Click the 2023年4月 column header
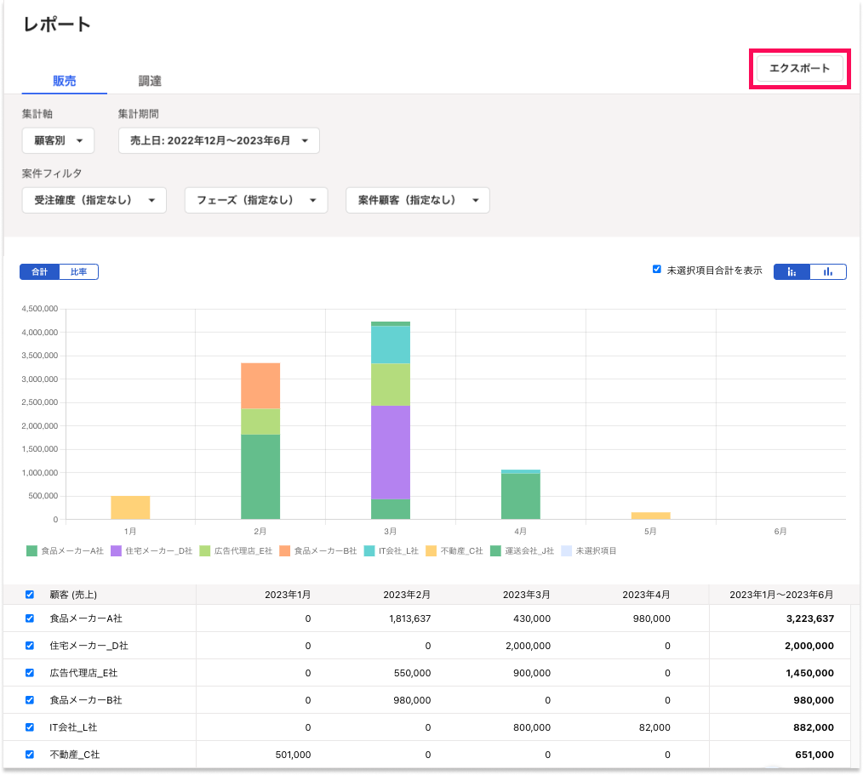Screen dimensions: 863x775 tap(646, 595)
